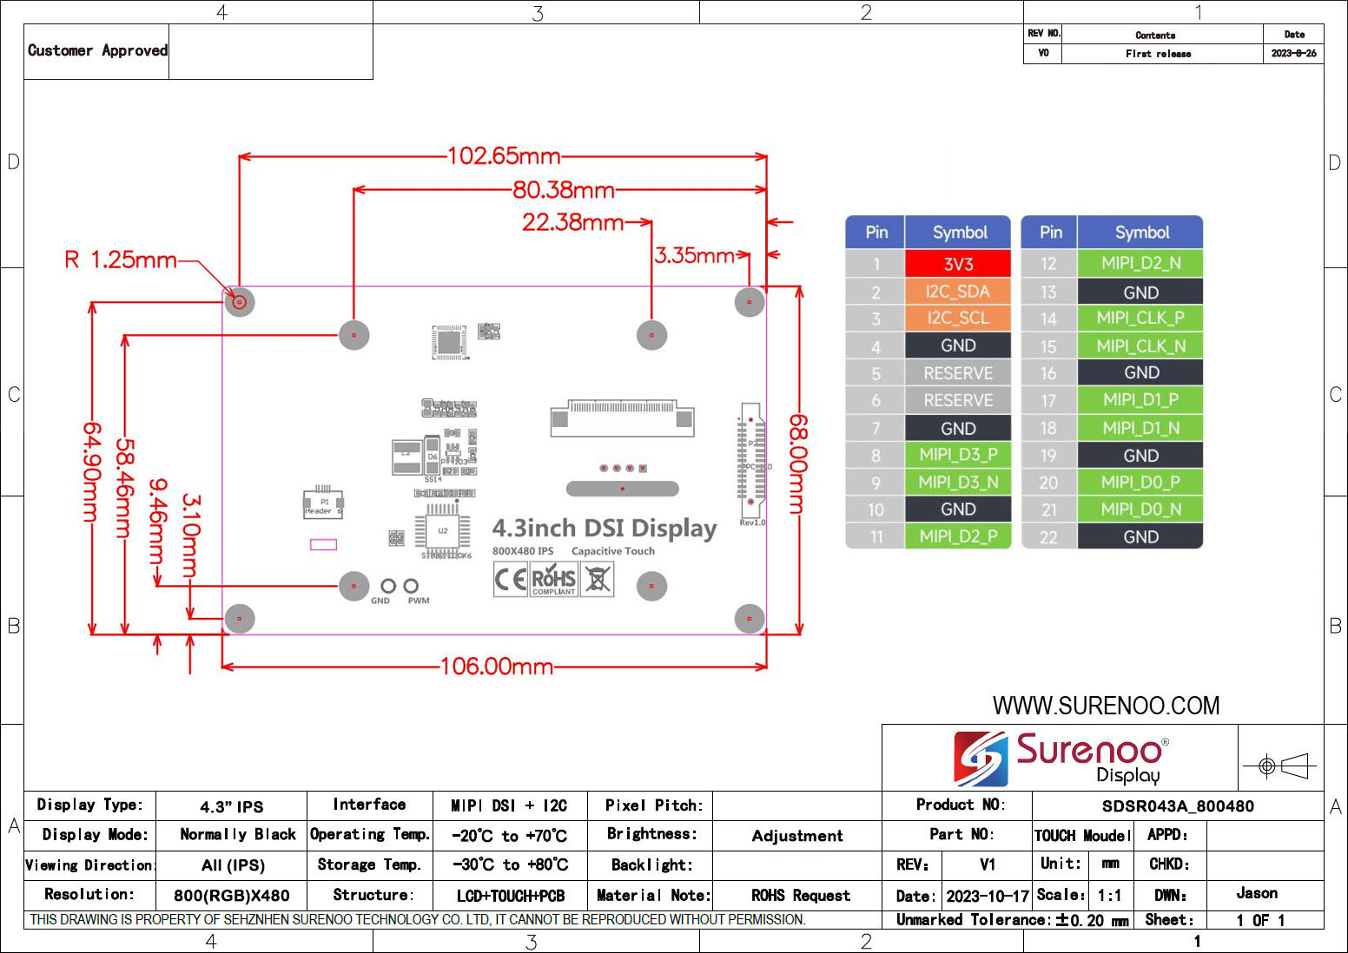
Task: Select the MIPI_D0_N symbol cell
Action: (1140, 509)
